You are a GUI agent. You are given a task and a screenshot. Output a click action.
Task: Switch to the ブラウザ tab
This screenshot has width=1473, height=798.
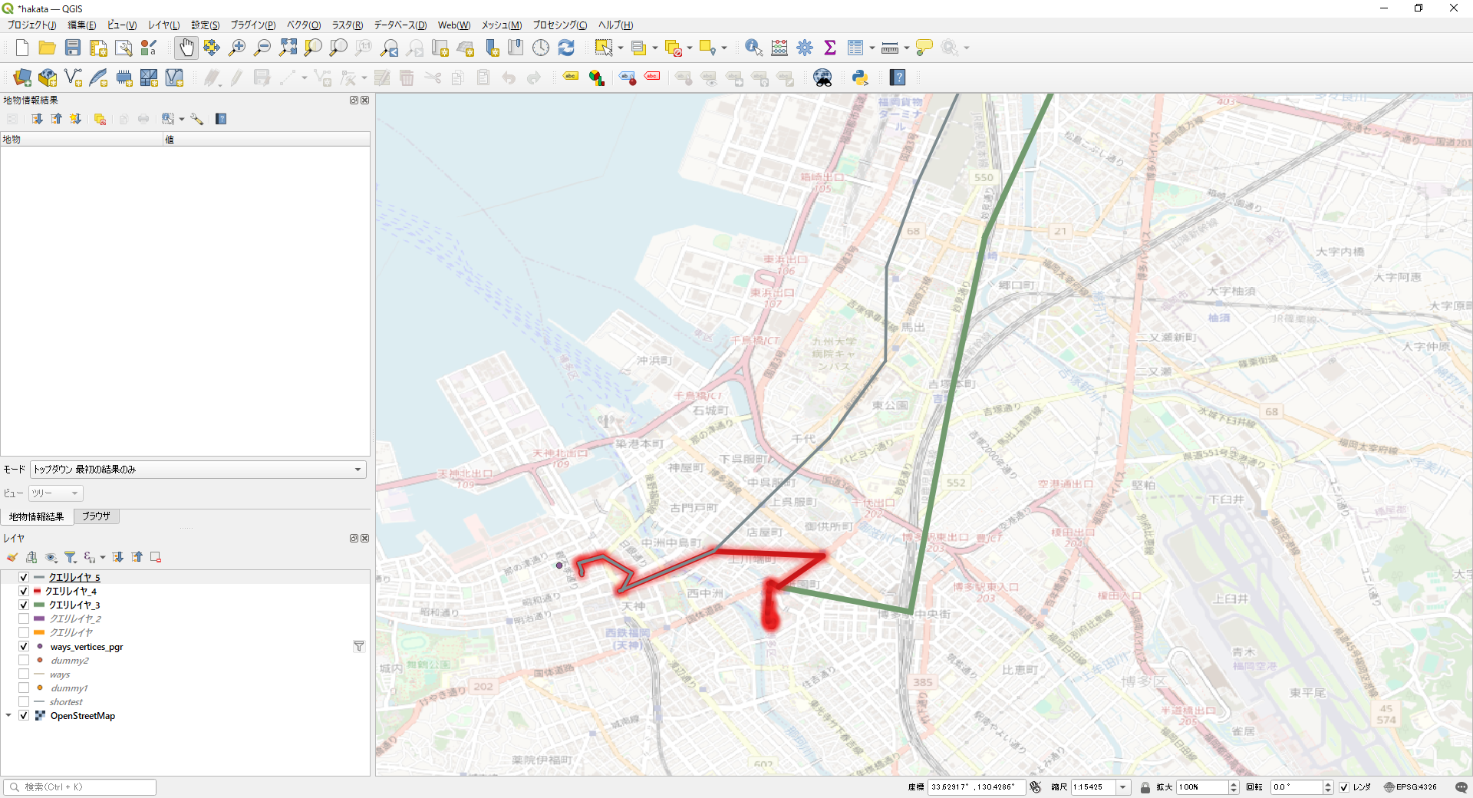(x=96, y=516)
